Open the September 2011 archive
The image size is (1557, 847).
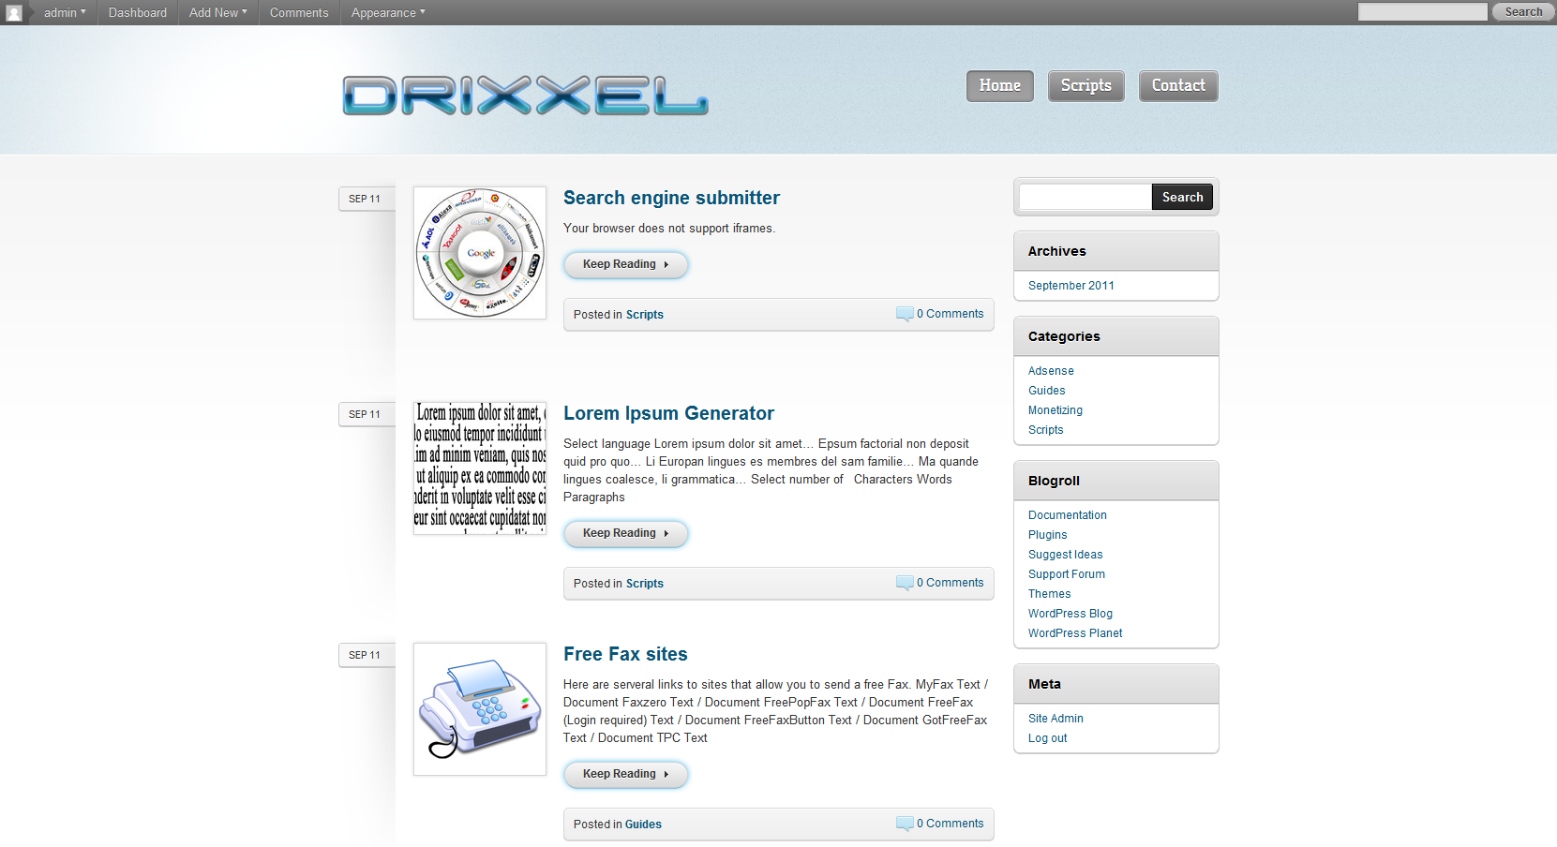pos(1070,286)
